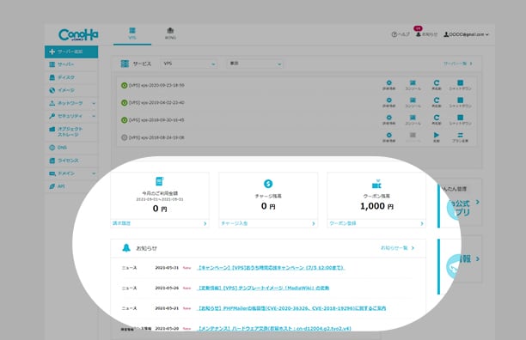
Task: Open console for vps-2019-04-02-23-40
Action: 413,102
